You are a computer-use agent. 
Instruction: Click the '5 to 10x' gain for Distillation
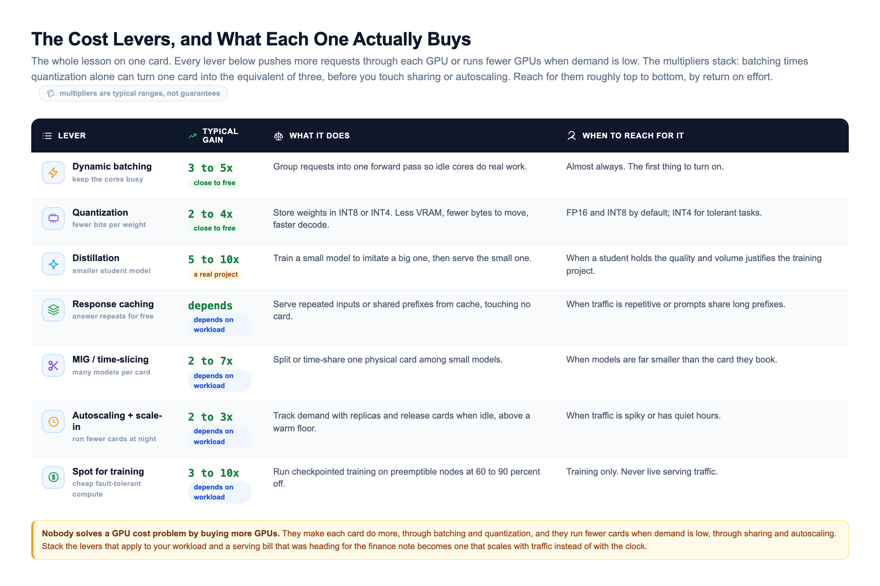click(x=214, y=259)
